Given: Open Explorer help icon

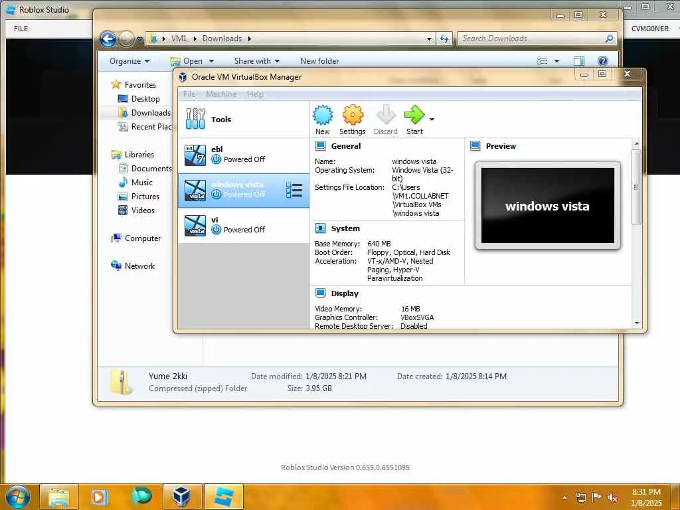Looking at the screenshot, I should [602, 61].
